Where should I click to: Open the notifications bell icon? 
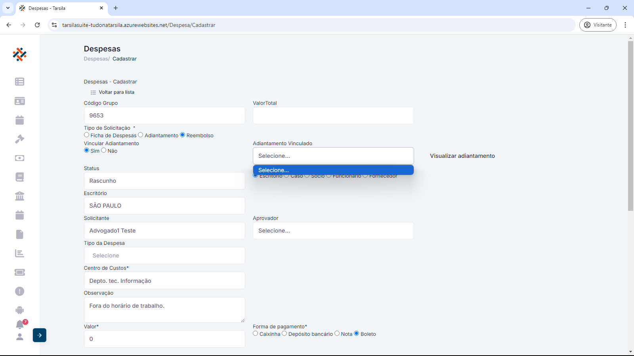[20, 325]
